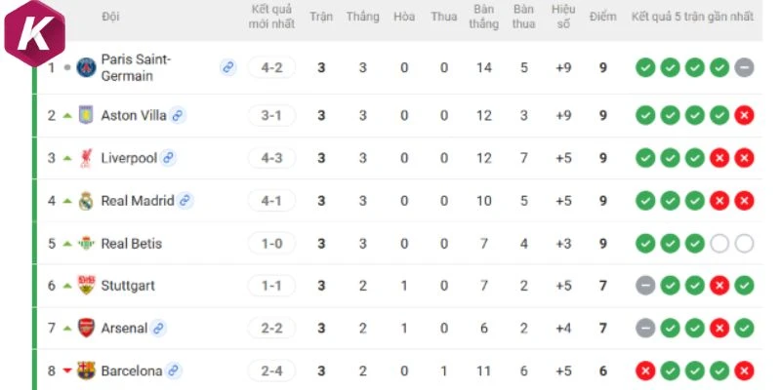Image resolution: width=781 pixels, height=390 pixels.
Task: Sort by the Hiệu số column header
Action: click(563, 17)
